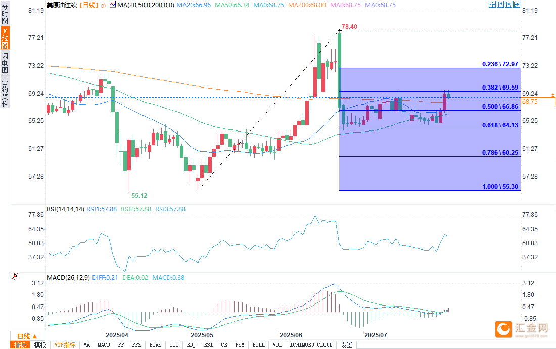
Task: Choose the CCI indicator tab
Action: (x=174, y=345)
